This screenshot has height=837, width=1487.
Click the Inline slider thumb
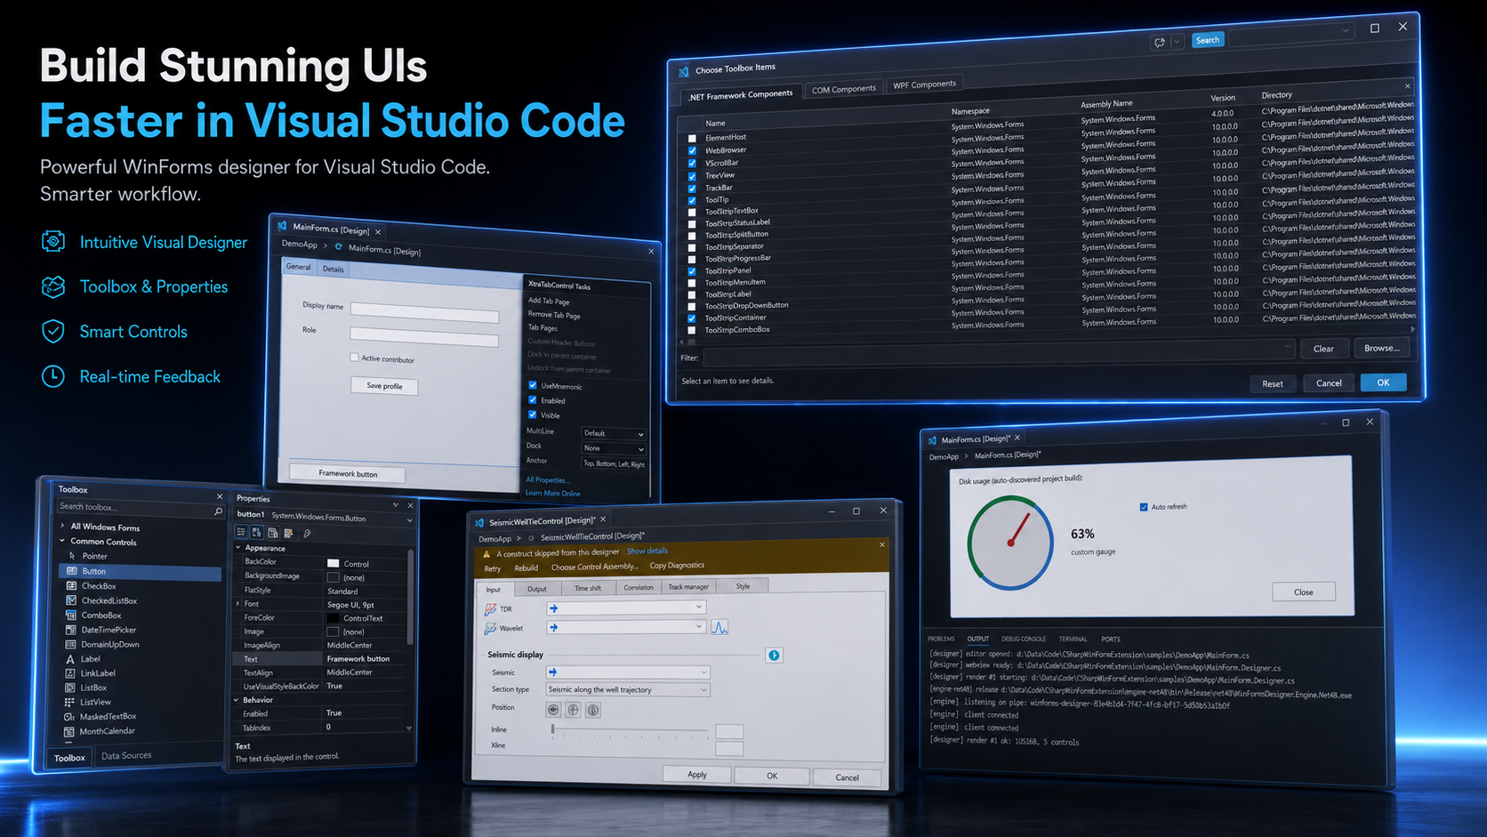pos(552,729)
